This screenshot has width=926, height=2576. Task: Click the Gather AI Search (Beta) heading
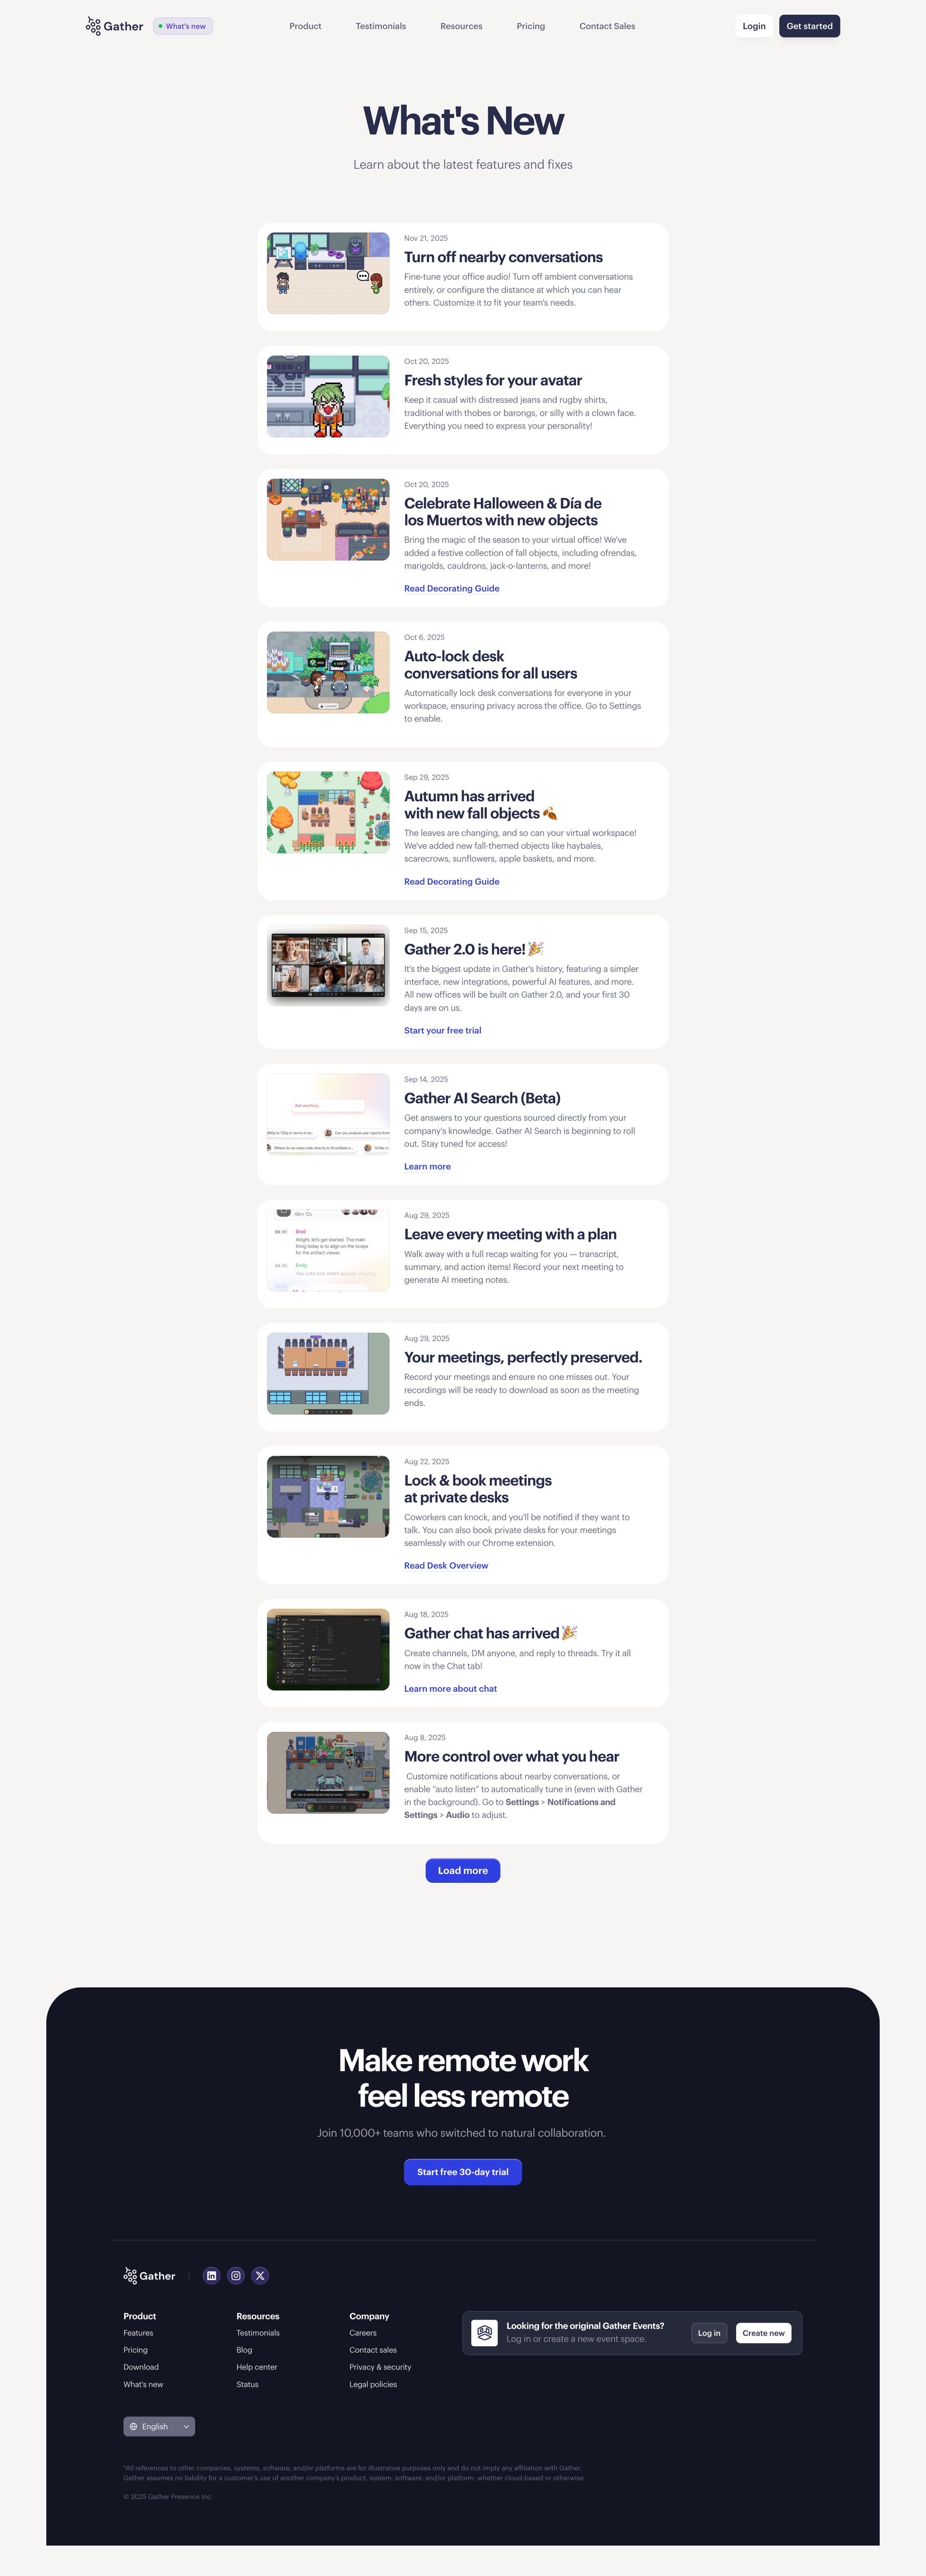[482, 1098]
